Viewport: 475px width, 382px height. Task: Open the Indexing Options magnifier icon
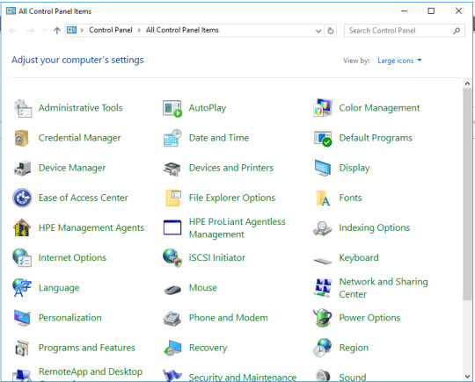(322, 228)
